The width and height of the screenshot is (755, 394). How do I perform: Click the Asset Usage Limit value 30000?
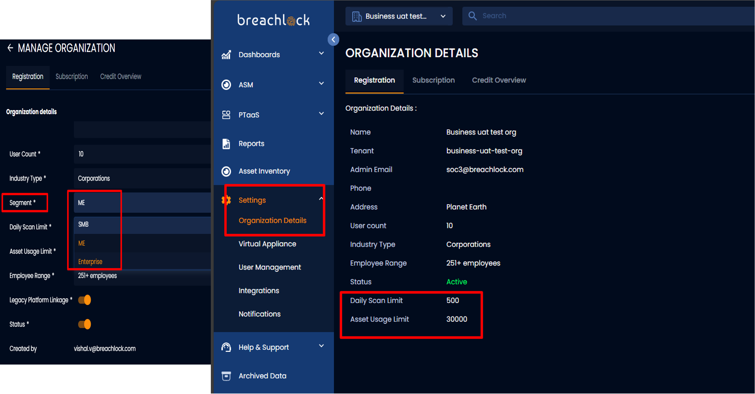(x=456, y=319)
